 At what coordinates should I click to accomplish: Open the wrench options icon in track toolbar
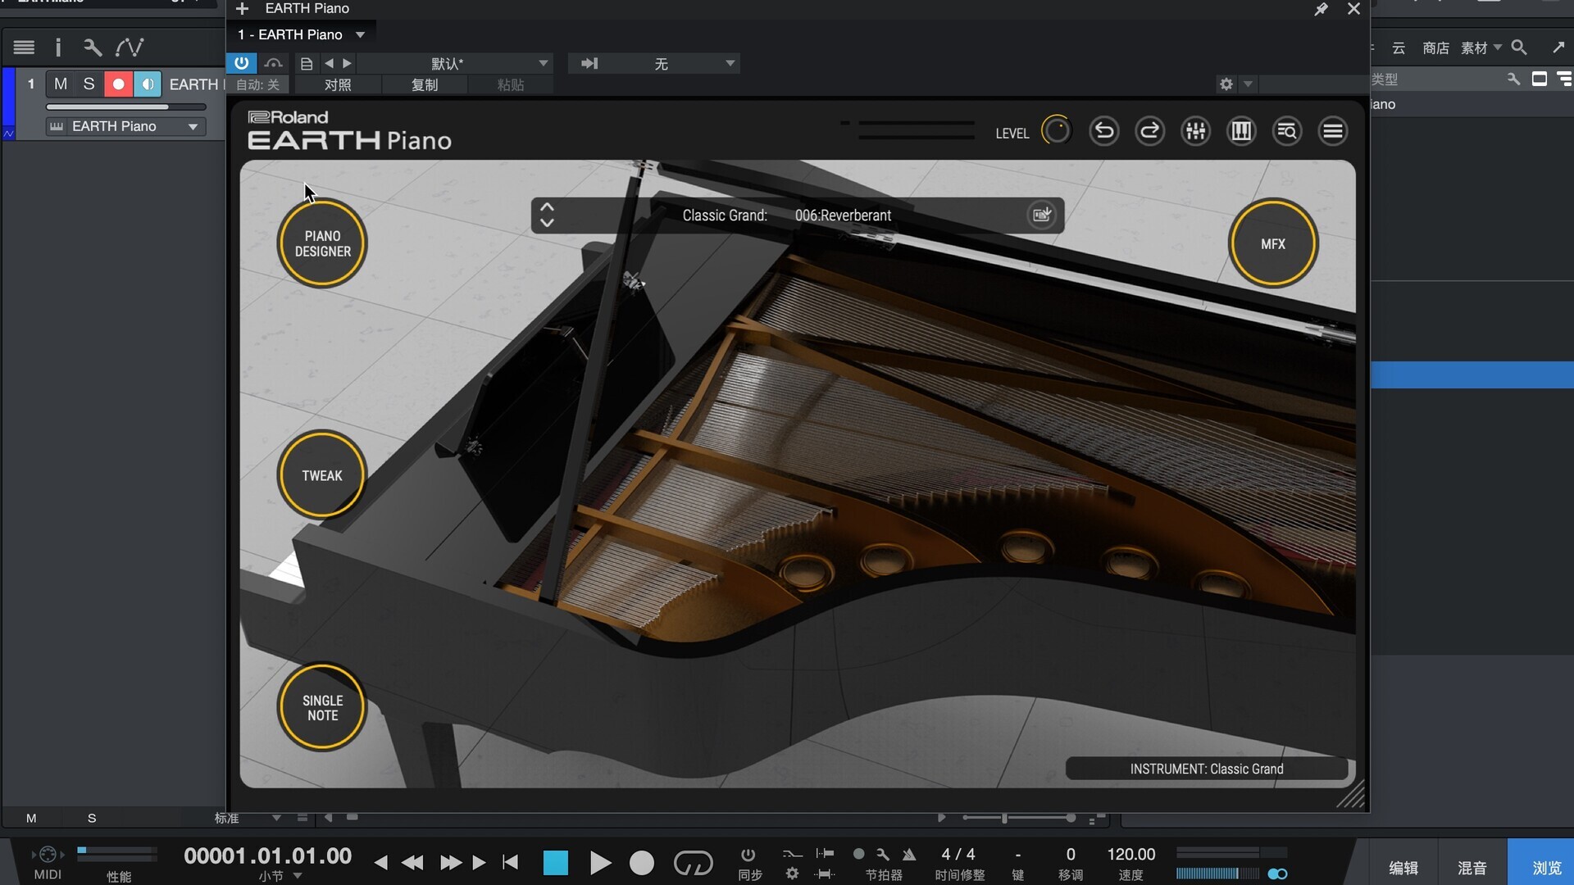(x=92, y=48)
